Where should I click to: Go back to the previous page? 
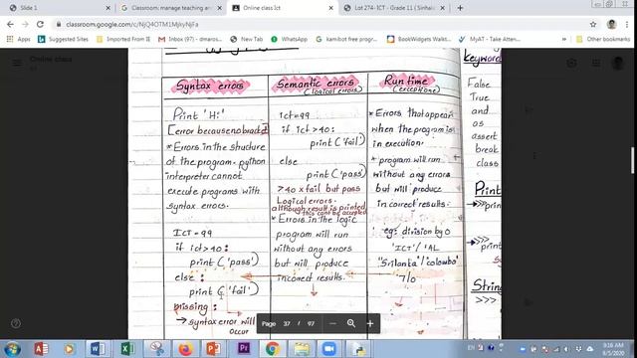click(x=10, y=24)
